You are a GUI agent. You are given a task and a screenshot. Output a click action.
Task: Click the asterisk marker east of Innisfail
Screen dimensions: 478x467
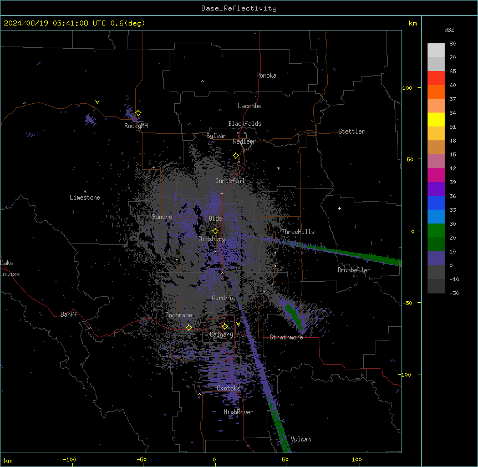click(278, 168)
